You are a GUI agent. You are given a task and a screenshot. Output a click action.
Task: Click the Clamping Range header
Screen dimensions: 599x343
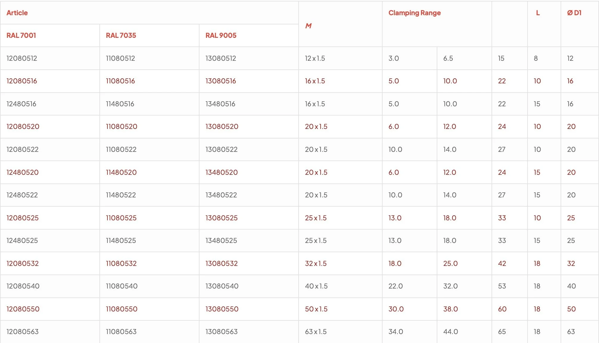click(414, 13)
